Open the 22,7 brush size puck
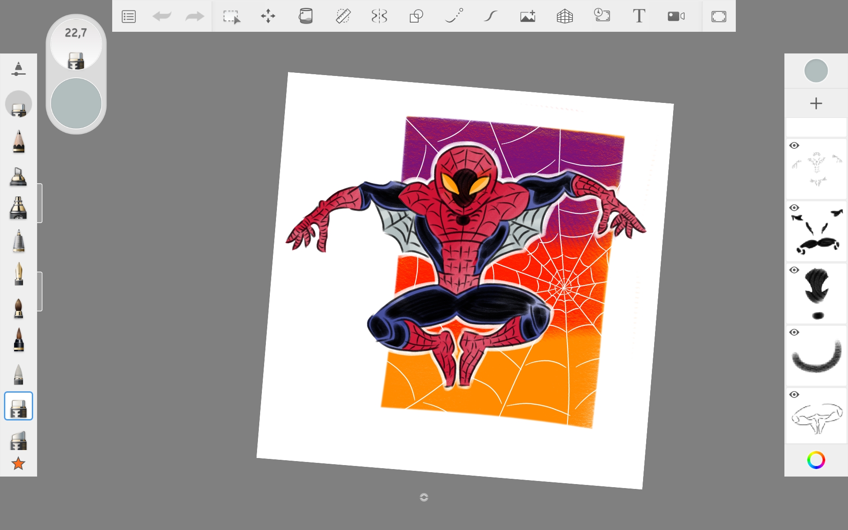 [x=76, y=44]
